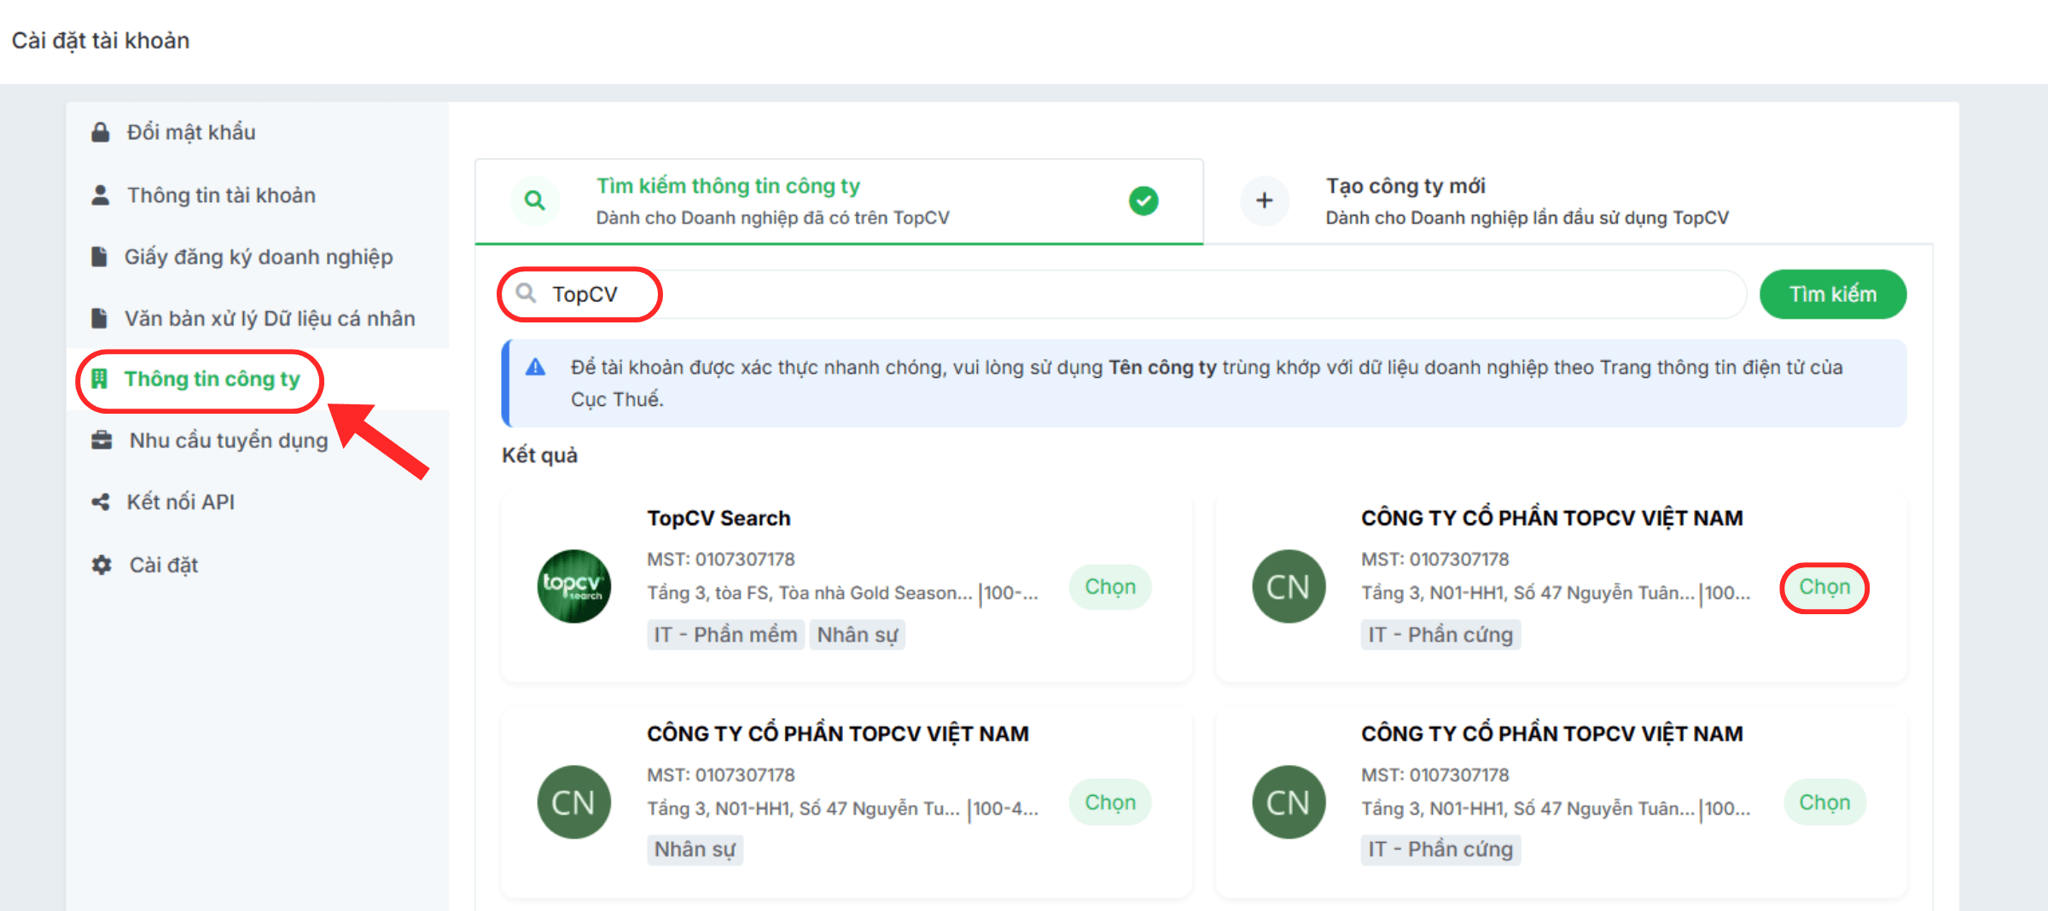Click the MST: 0107307178 line on the TopCV Search card

[720, 560]
